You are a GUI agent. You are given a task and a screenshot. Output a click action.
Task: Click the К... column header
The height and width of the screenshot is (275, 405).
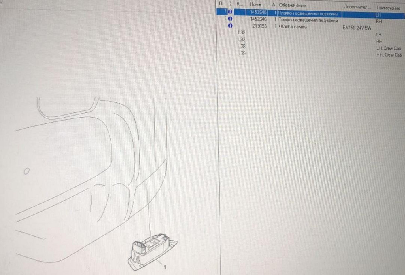pyautogui.click(x=240, y=4)
